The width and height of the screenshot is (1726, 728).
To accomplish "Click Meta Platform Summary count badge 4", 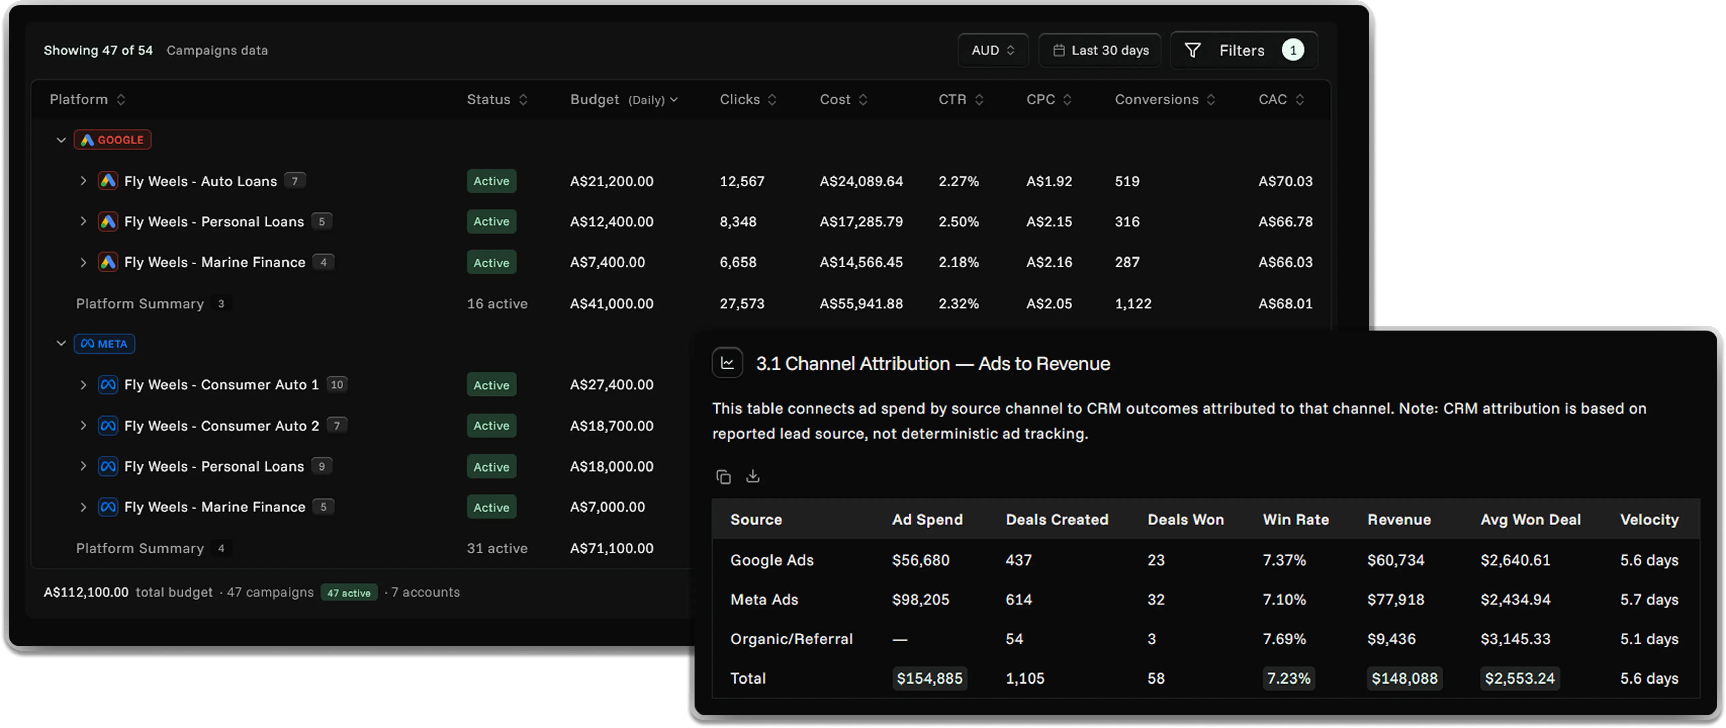I will coord(221,548).
